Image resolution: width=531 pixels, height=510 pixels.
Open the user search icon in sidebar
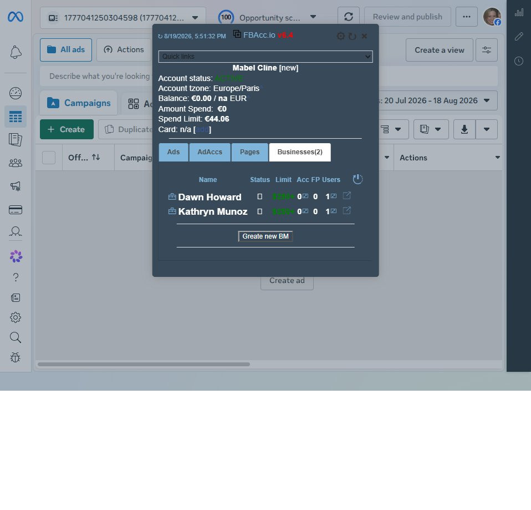(16, 231)
